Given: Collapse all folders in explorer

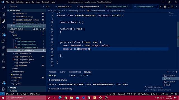Looking at the screenshot, I should coord(44,29).
